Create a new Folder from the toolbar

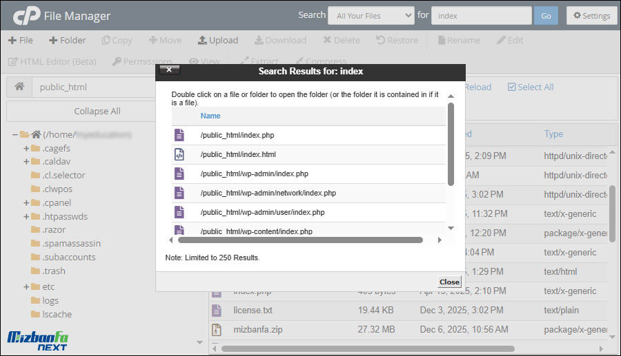tap(67, 40)
